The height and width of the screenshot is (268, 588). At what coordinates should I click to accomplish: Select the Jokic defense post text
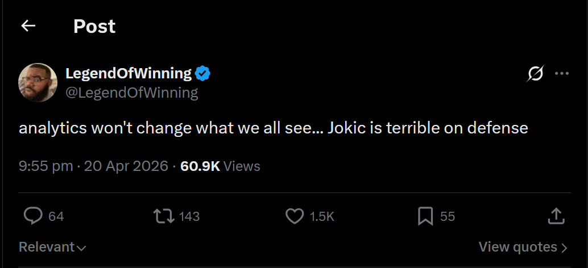pos(274,128)
